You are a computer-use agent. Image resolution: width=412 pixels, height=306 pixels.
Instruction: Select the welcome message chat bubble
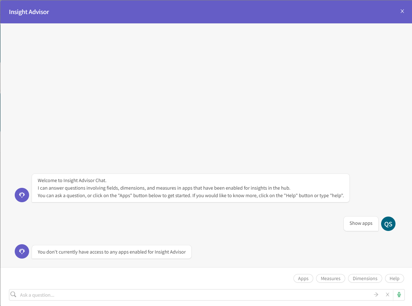[x=190, y=188]
